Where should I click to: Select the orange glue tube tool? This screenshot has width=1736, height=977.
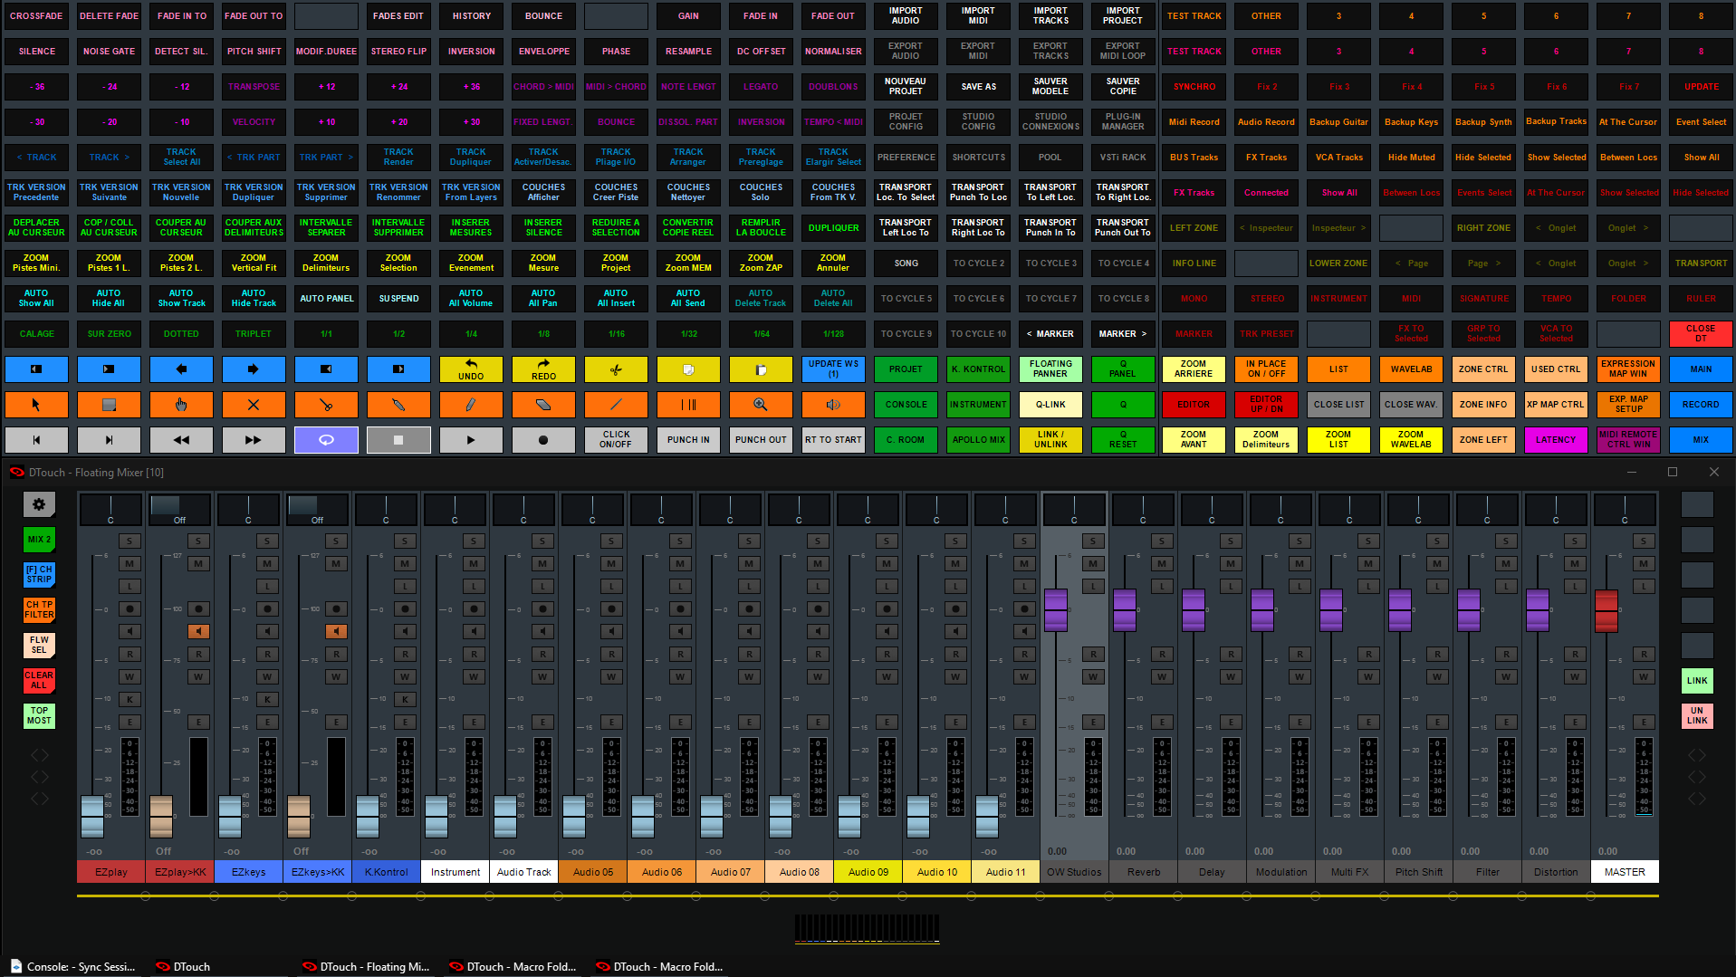coord(398,405)
